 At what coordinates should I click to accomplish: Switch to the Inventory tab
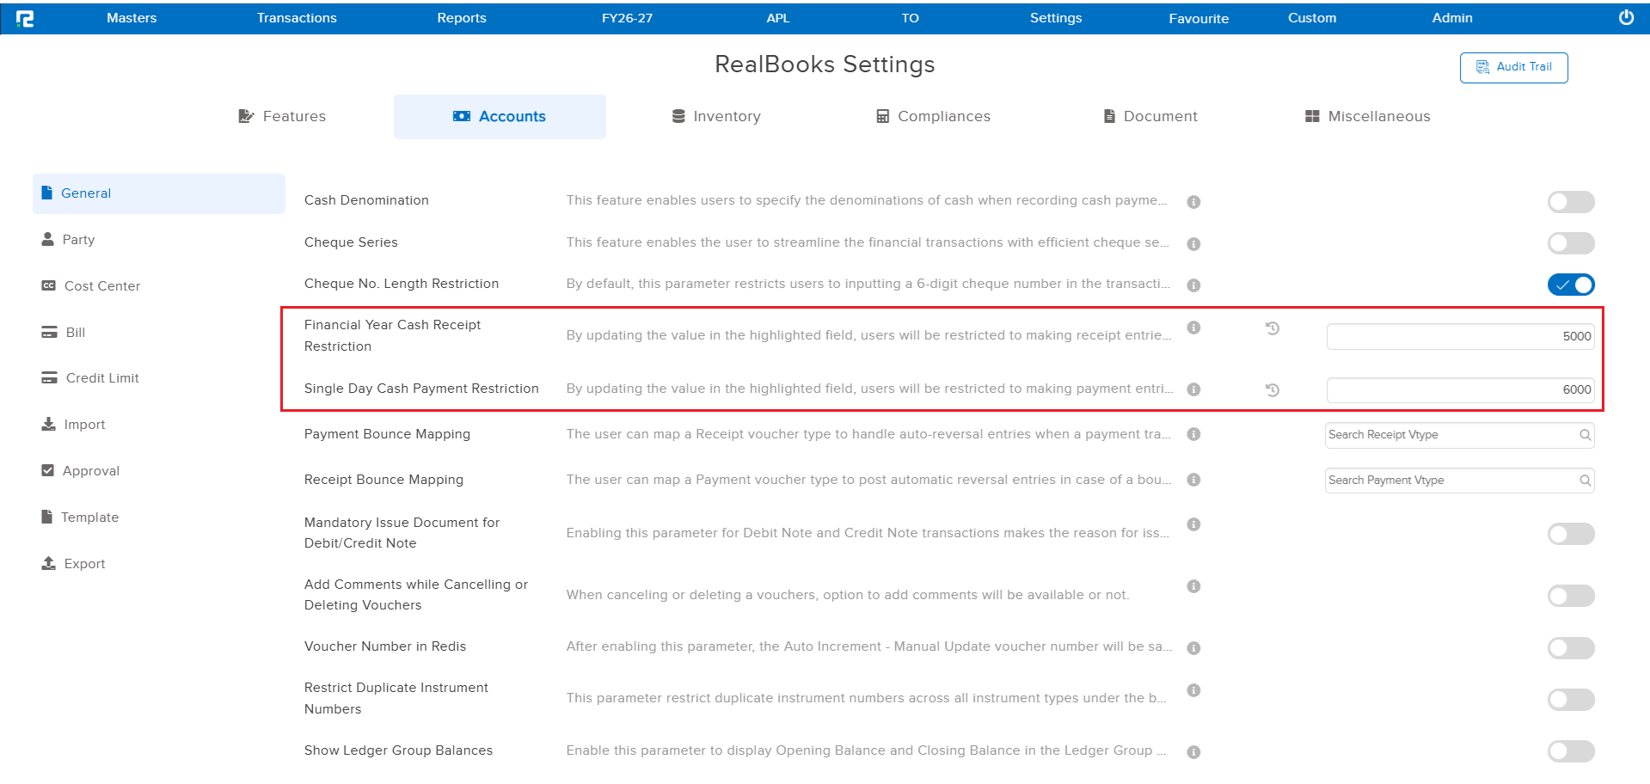(x=716, y=117)
